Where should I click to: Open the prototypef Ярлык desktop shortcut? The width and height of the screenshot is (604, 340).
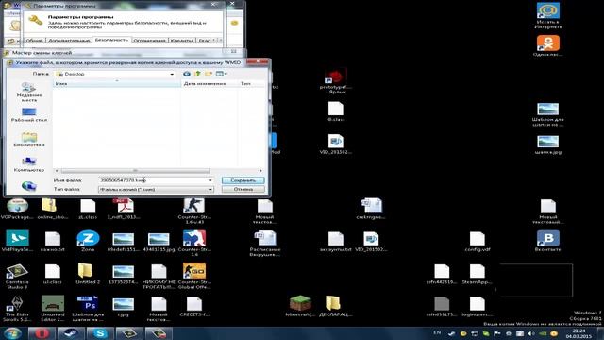pos(336,81)
